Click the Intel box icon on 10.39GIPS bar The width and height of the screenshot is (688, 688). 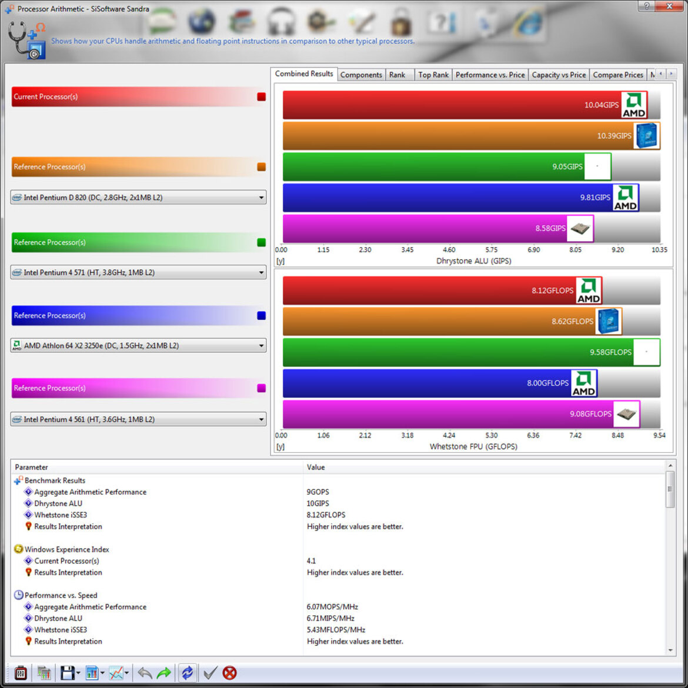tap(646, 136)
